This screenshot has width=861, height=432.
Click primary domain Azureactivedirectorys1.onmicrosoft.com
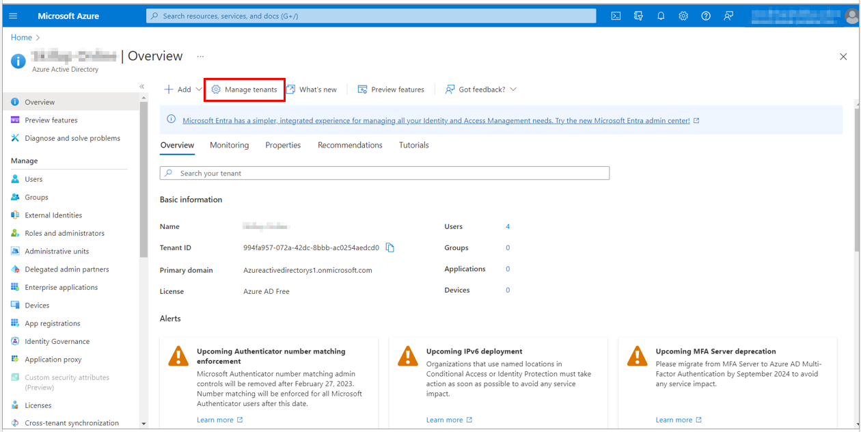tap(307, 270)
